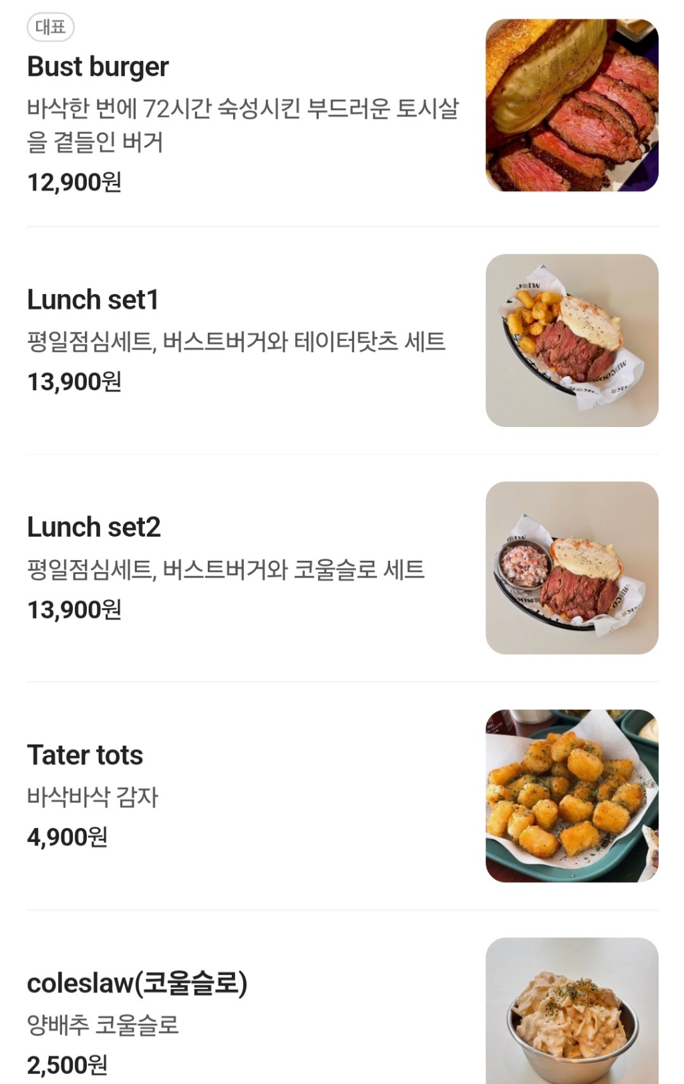Select the Bust burger title
This screenshot has height=1084, width=684.
[x=98, y=67]
